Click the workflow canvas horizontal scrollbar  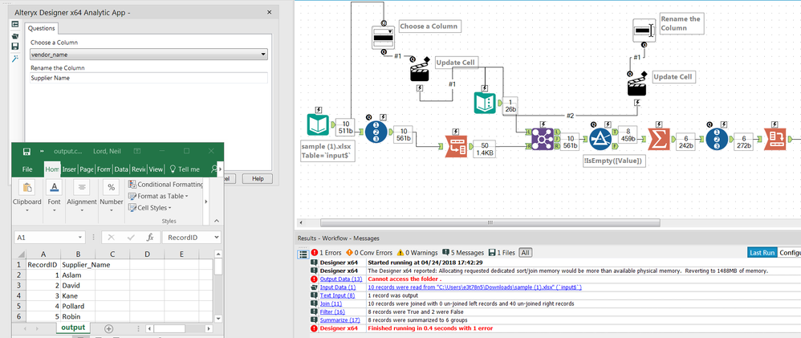pyautogui.click(x=490, y=223)
